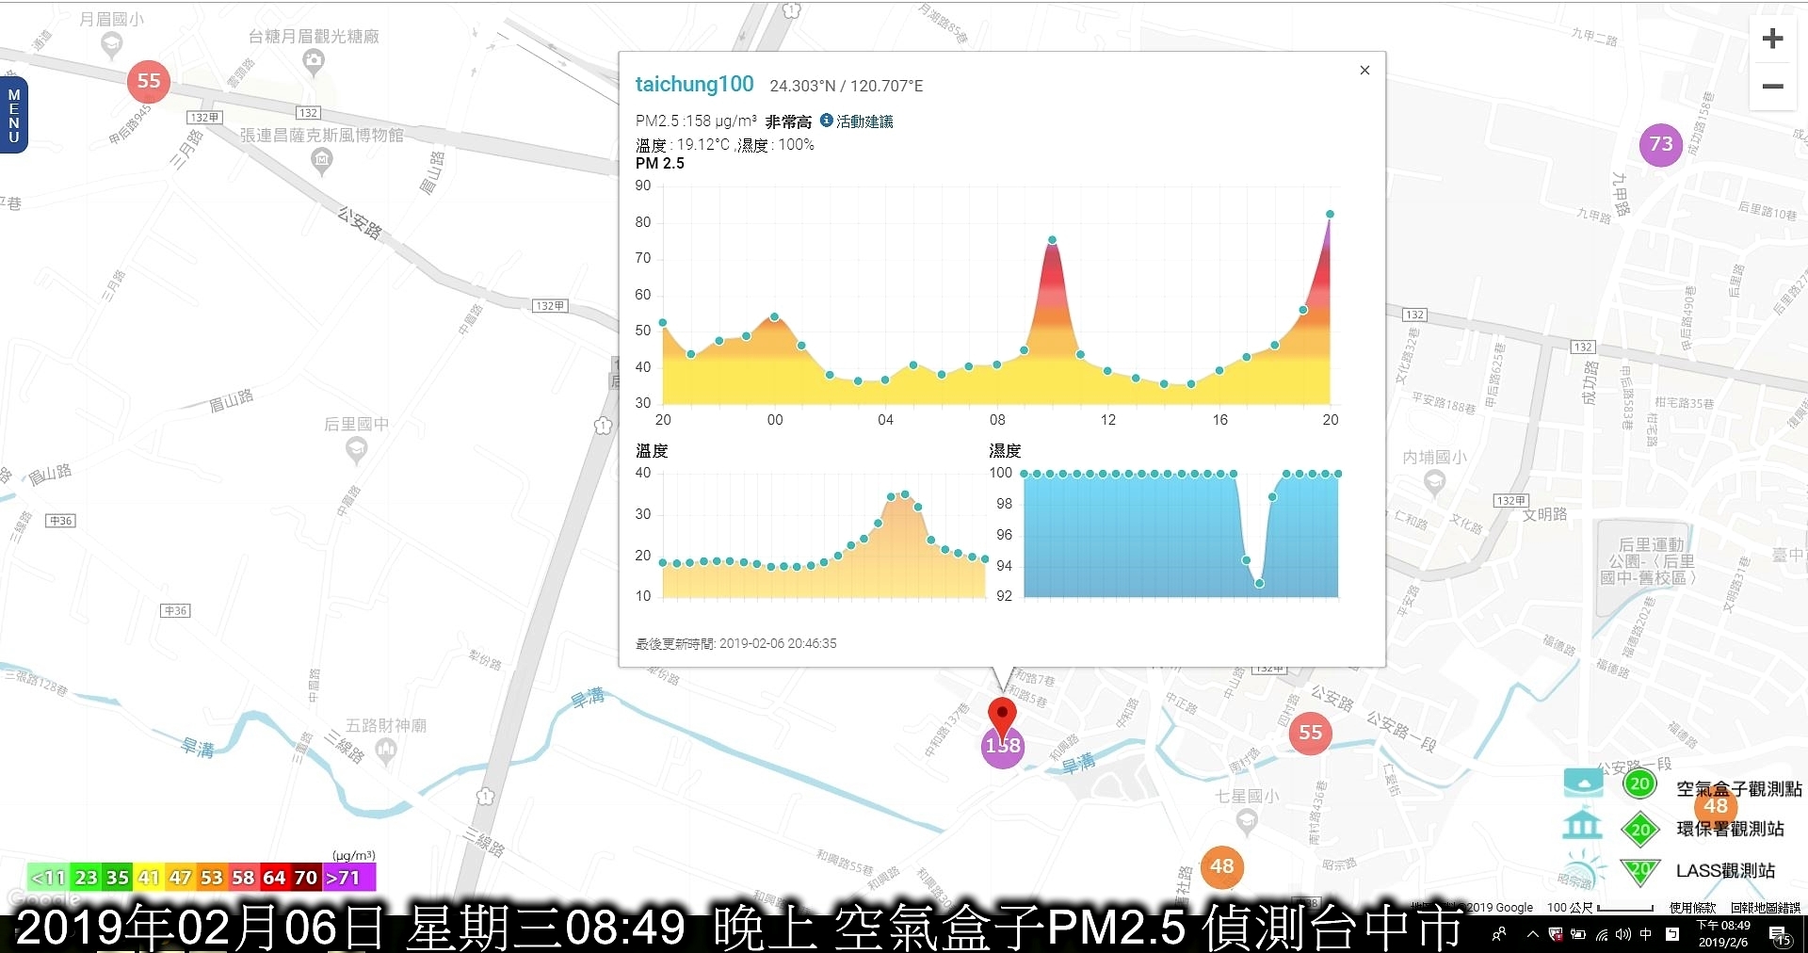Click the latest PM2.5 data point on the chart

pos(1330,215)
